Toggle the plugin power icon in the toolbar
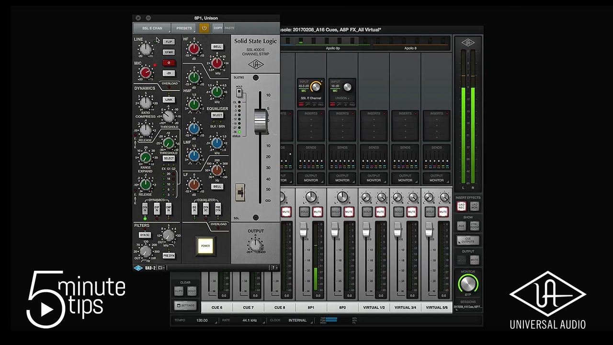Screen dimensions: 613x345 tap(204, 28)
